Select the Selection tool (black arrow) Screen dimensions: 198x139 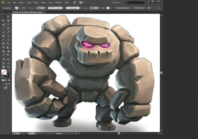tap(4, 17)
